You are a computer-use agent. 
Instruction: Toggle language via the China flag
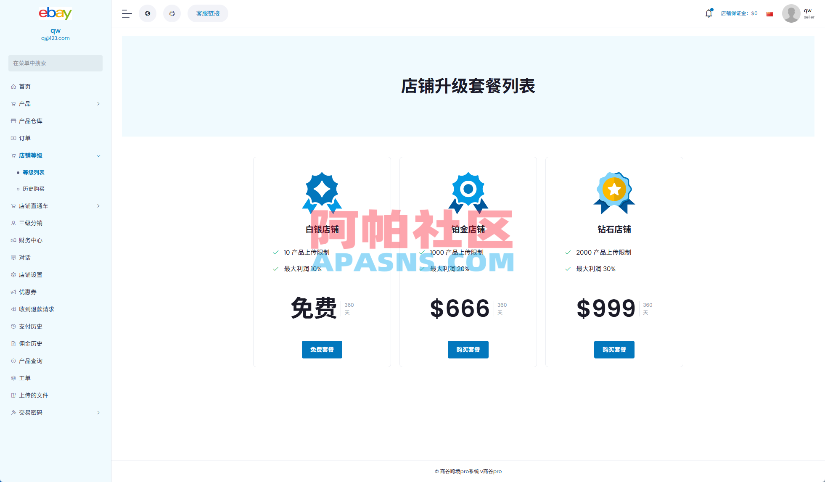[x=769, y=13]
